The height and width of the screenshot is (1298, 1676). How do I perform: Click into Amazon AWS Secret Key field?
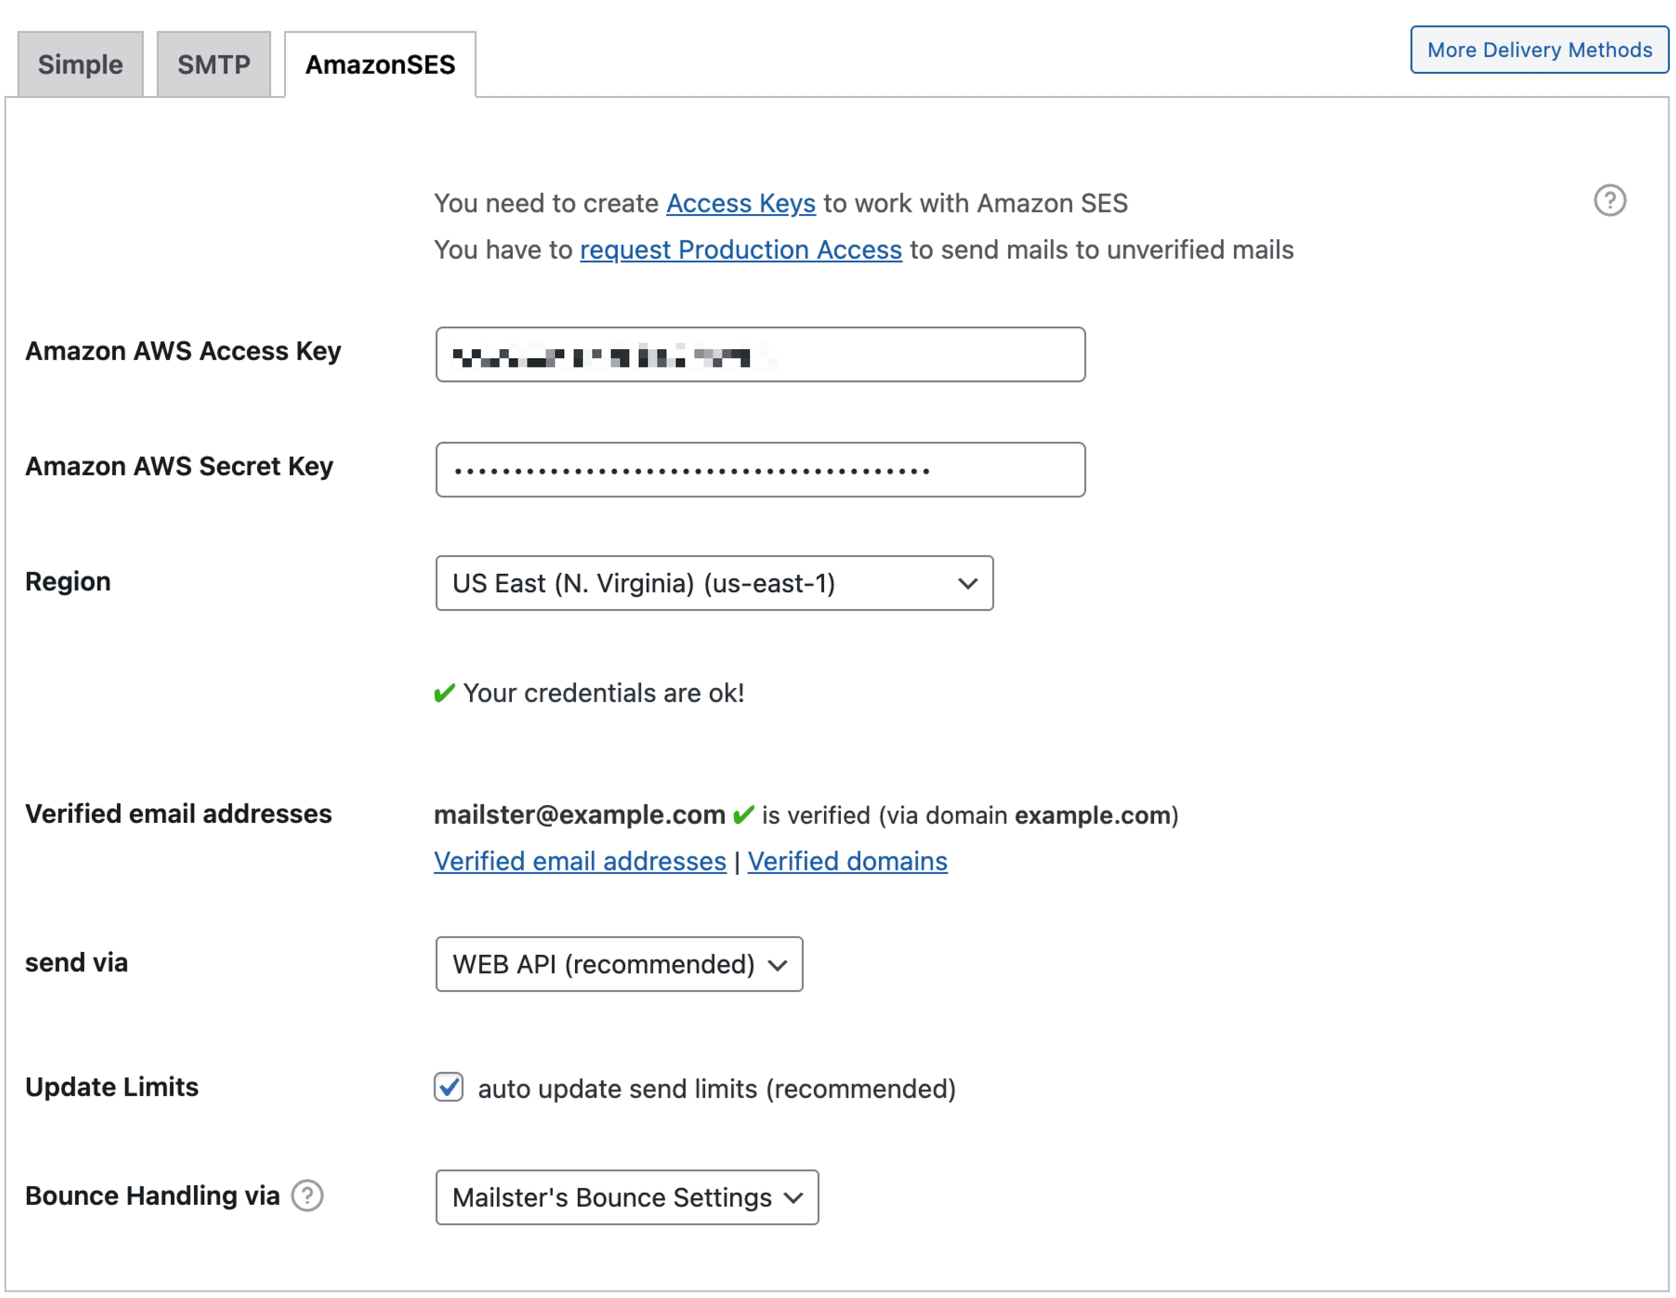coord(760,470)
